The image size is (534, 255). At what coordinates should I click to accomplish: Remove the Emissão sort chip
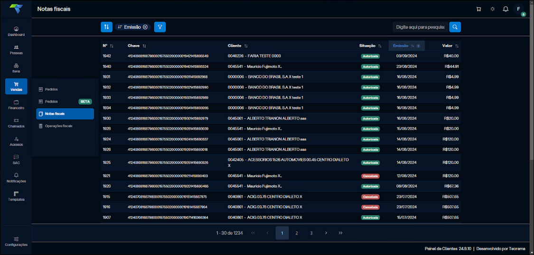[145, 27]
